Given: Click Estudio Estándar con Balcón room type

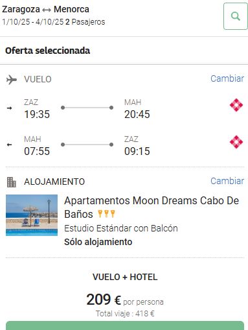Looking at the screenshot, I should tap(121, 228).
